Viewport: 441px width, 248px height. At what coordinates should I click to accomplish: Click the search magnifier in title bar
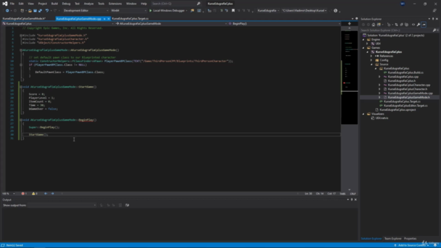198,3
